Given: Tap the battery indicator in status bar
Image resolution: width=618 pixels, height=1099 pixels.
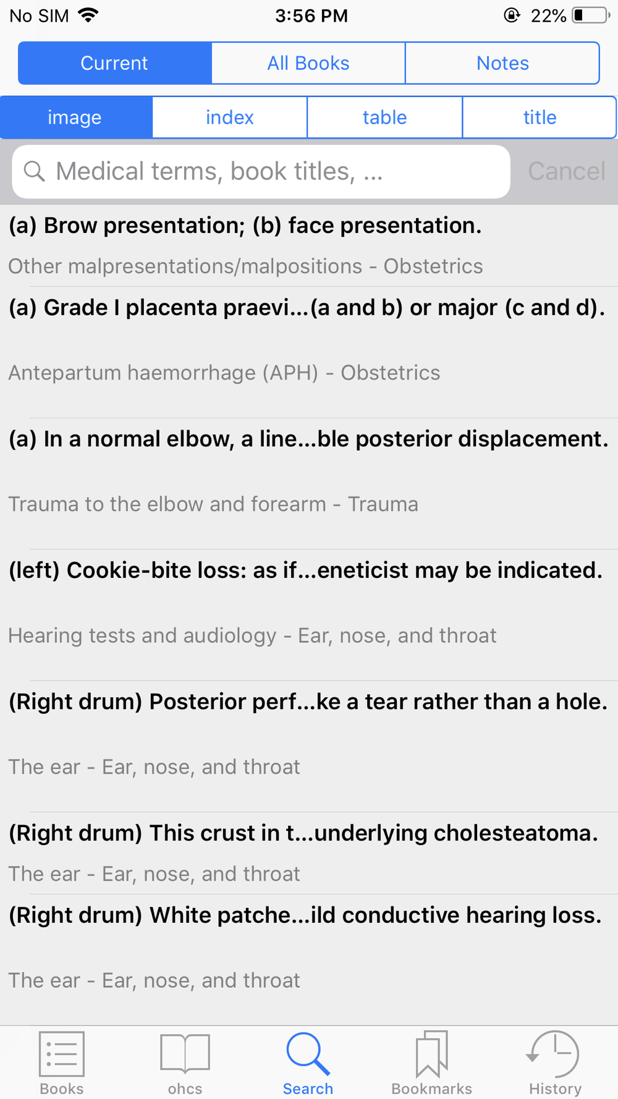Looking at the screenshot, I should click(591, 15).
